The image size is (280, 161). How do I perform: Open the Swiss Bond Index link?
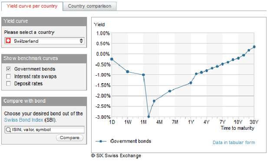click(23, 120)
